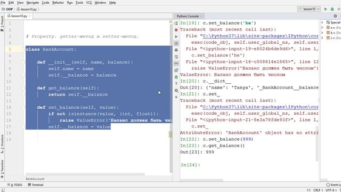Viewport: 341px width, 192px height.
Task: Select the Python Console tab
Action: coord(188,16)
